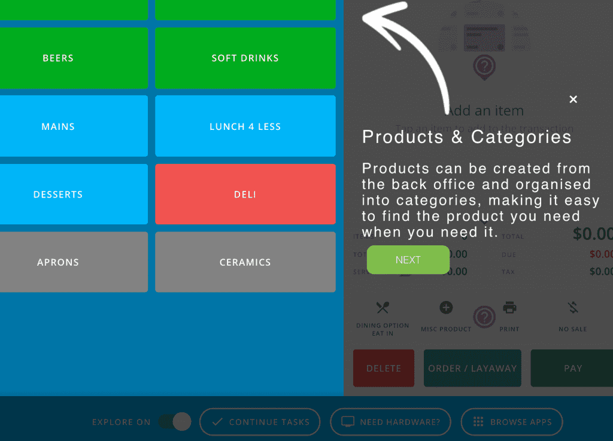The width and height of the screenshot is (613, 441).
Task: Click the Print printer icon
Action: coord(509,308)
